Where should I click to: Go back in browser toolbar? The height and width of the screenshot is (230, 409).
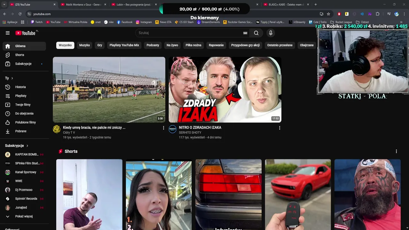[4, 14]
